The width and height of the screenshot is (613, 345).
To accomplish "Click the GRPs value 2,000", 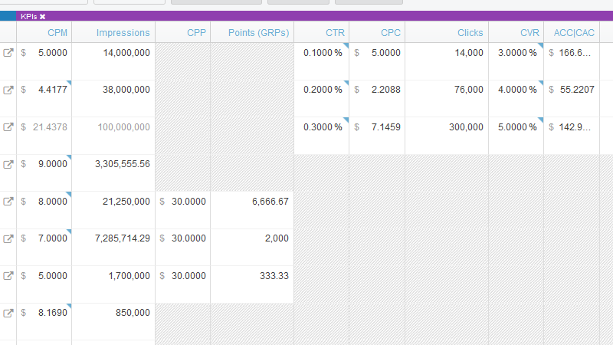I will pos(277,238).
